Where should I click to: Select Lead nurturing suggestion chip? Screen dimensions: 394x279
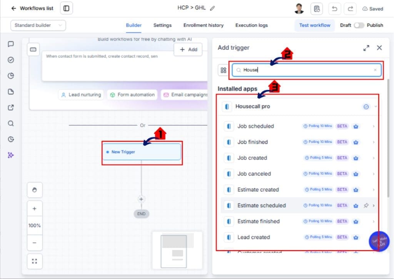(x=81, y=95)
